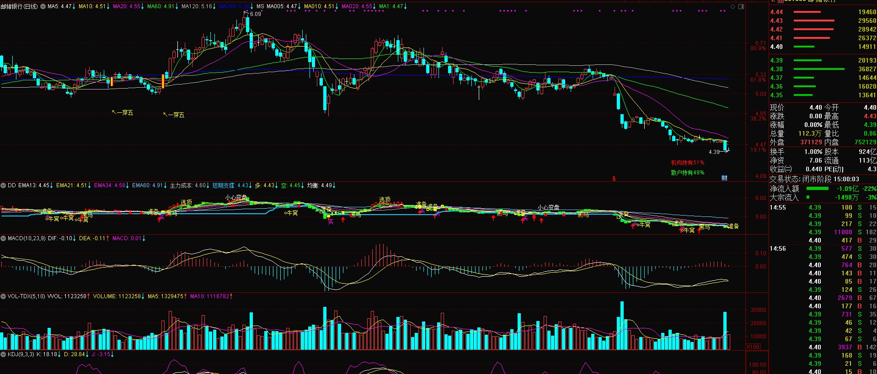This screenshot has height=374, width=877.
Task: Open the MACD(10,23,9) indicator dropdown
Action: 3,238
